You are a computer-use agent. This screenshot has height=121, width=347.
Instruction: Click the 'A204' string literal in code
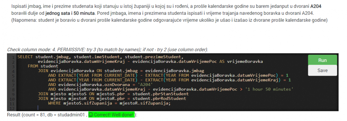(x=145, y=85)
